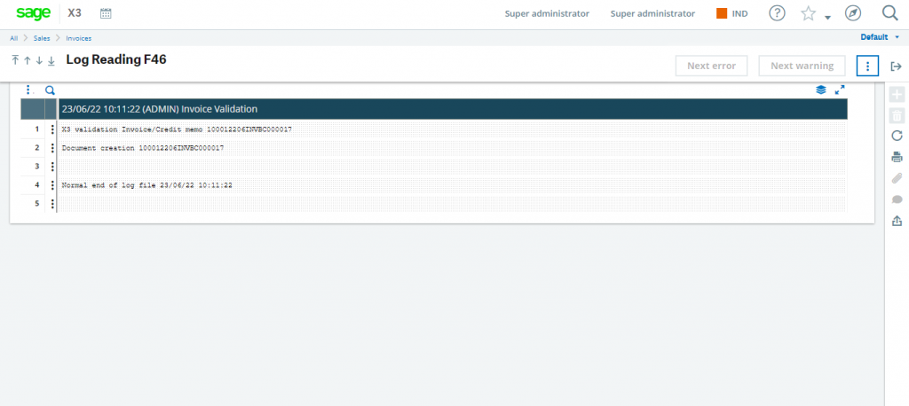
Task: Click row number 2 cell
Action: (33, 148)
